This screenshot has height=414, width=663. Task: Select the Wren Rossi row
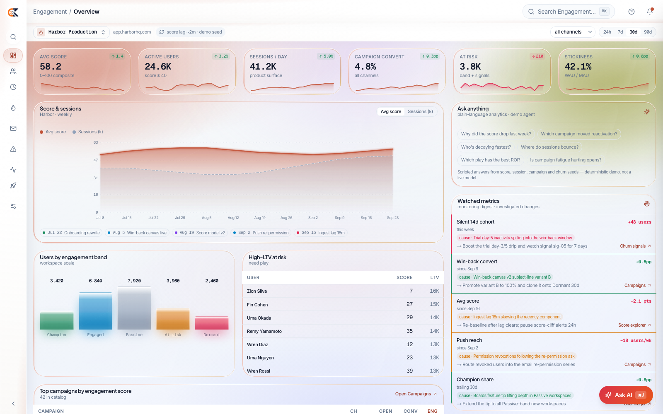(343, 371)
